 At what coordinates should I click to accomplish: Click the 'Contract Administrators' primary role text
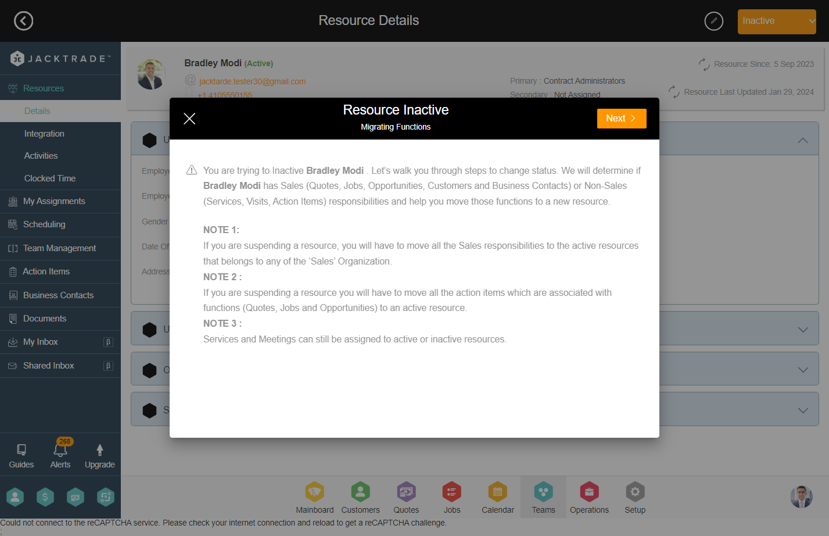point(584,81)
